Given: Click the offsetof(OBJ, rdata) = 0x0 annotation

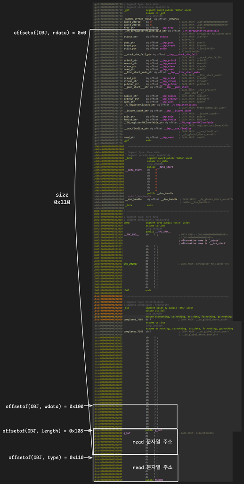Looking at the screenshot, I should tap(50, 33).
